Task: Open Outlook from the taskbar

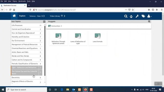Action: click(x=74, y=90)
